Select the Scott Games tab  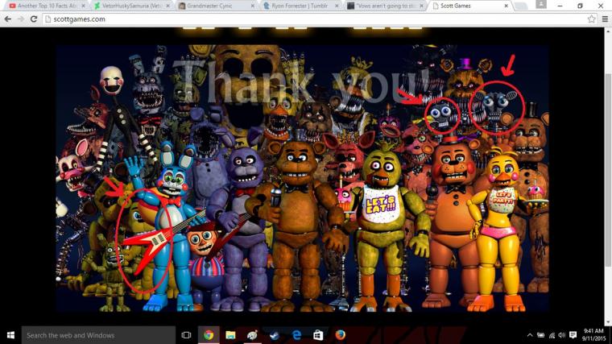pyautogui.click(x=470, y=6)
